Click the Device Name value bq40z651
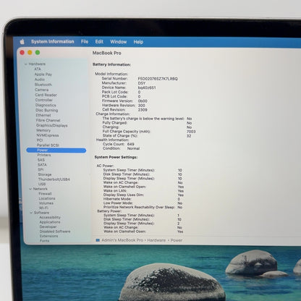 pyautogui.click(x=147, y=88)
